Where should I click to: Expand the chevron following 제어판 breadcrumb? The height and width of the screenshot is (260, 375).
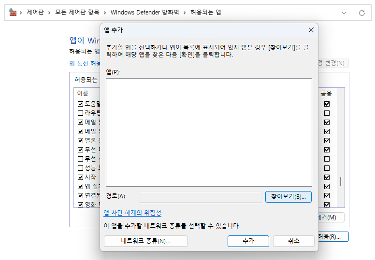point(49,13)
